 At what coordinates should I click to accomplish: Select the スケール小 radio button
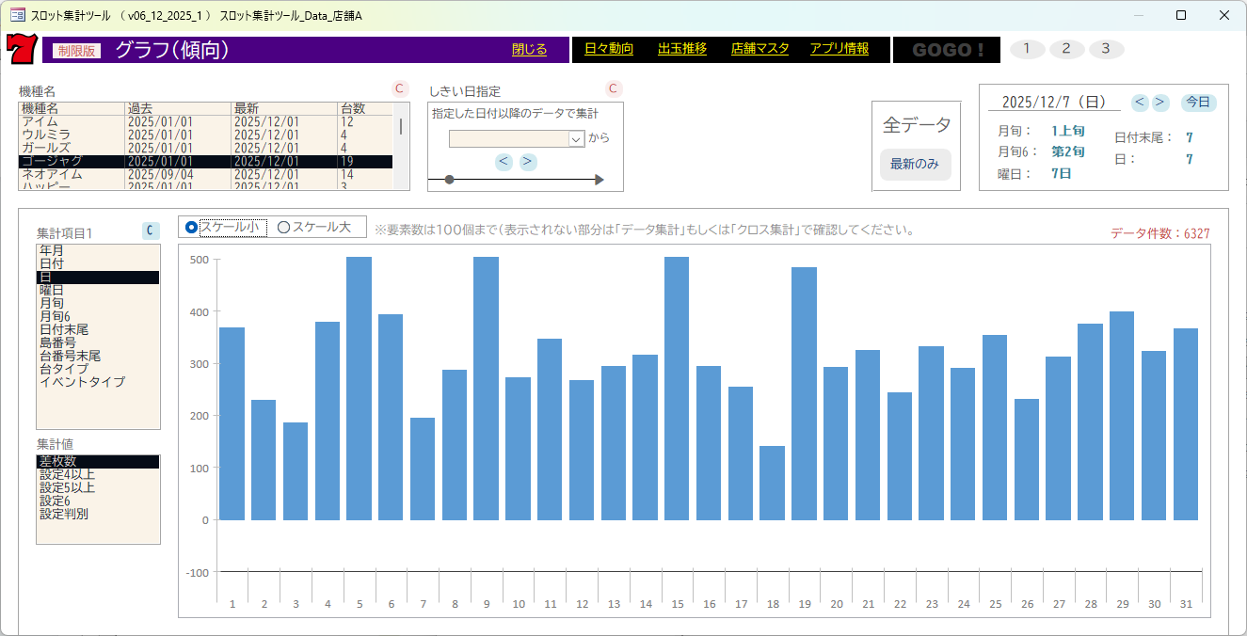point(192,227)
